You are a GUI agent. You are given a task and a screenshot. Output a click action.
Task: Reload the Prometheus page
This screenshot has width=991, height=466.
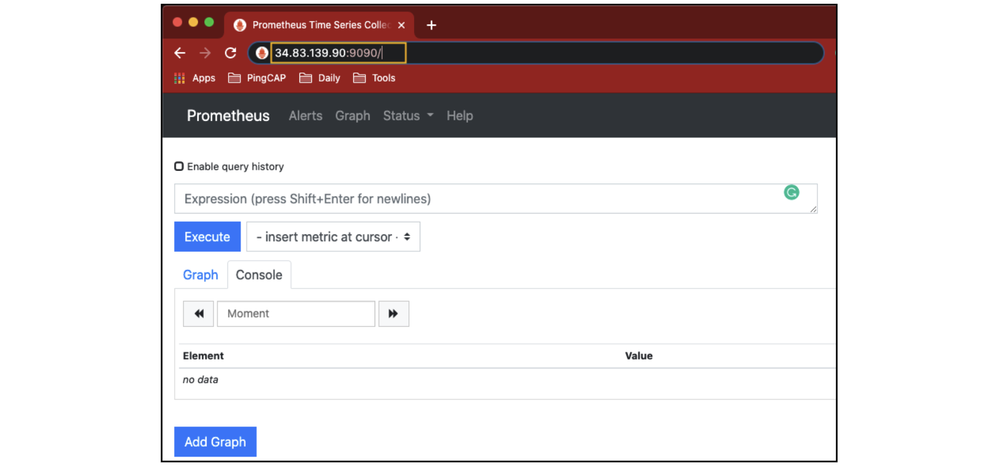(231, 53)
